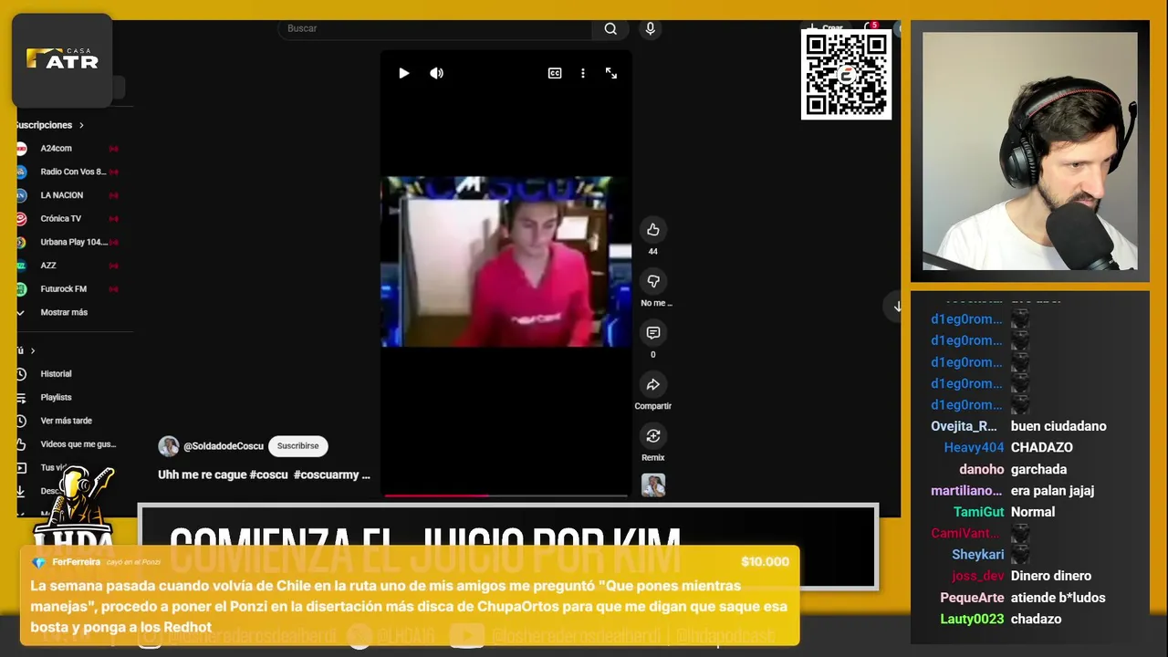Click chat user joss_dev name

pyautogui.click(x=977, y=576)
